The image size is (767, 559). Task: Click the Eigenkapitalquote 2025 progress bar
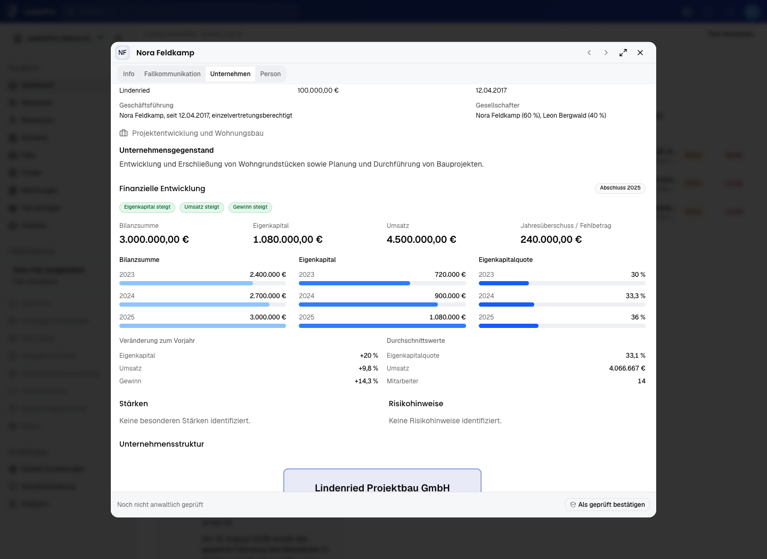point(562,326)
